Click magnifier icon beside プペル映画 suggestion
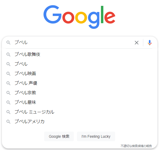 coord(9,74)
